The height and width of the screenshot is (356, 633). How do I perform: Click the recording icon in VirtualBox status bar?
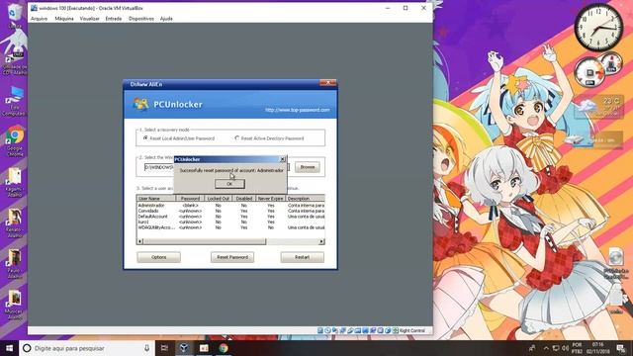(373, 330)
